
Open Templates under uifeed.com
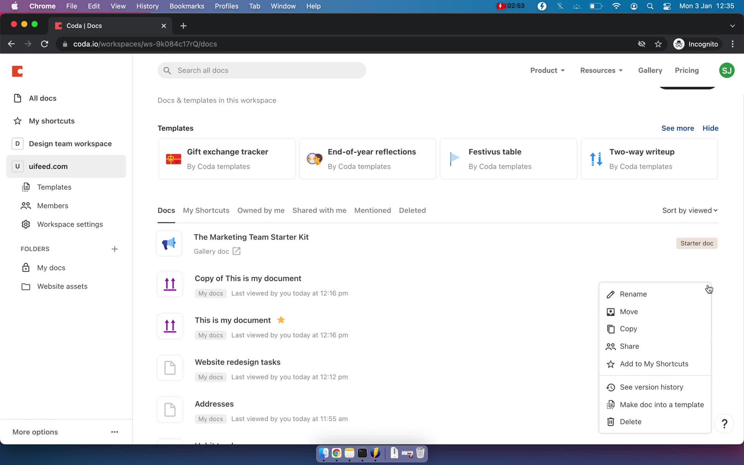(54, 187)
